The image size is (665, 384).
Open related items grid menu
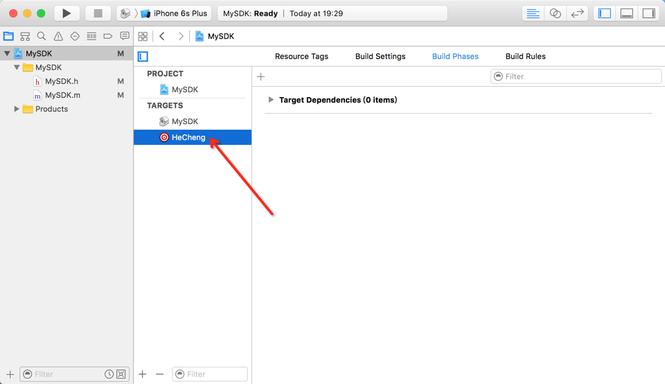(x=143, y=36)
